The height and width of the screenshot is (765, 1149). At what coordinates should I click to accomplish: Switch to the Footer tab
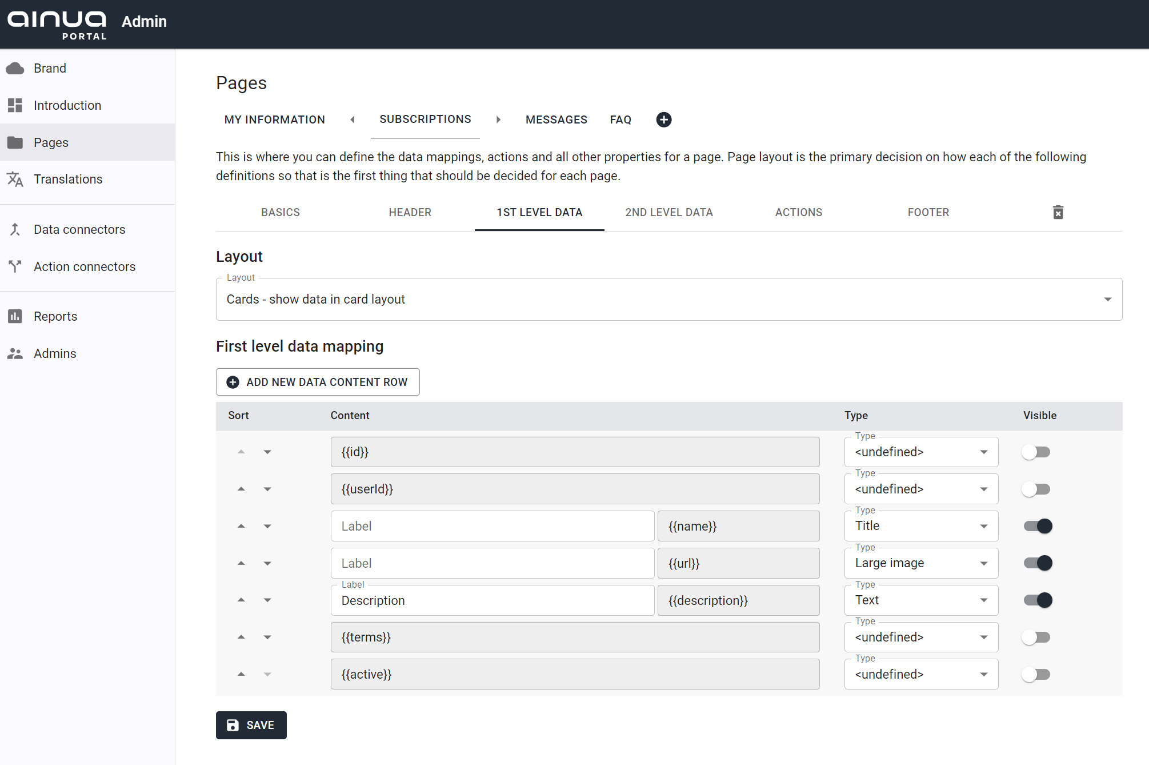click(x=928, y=212)
